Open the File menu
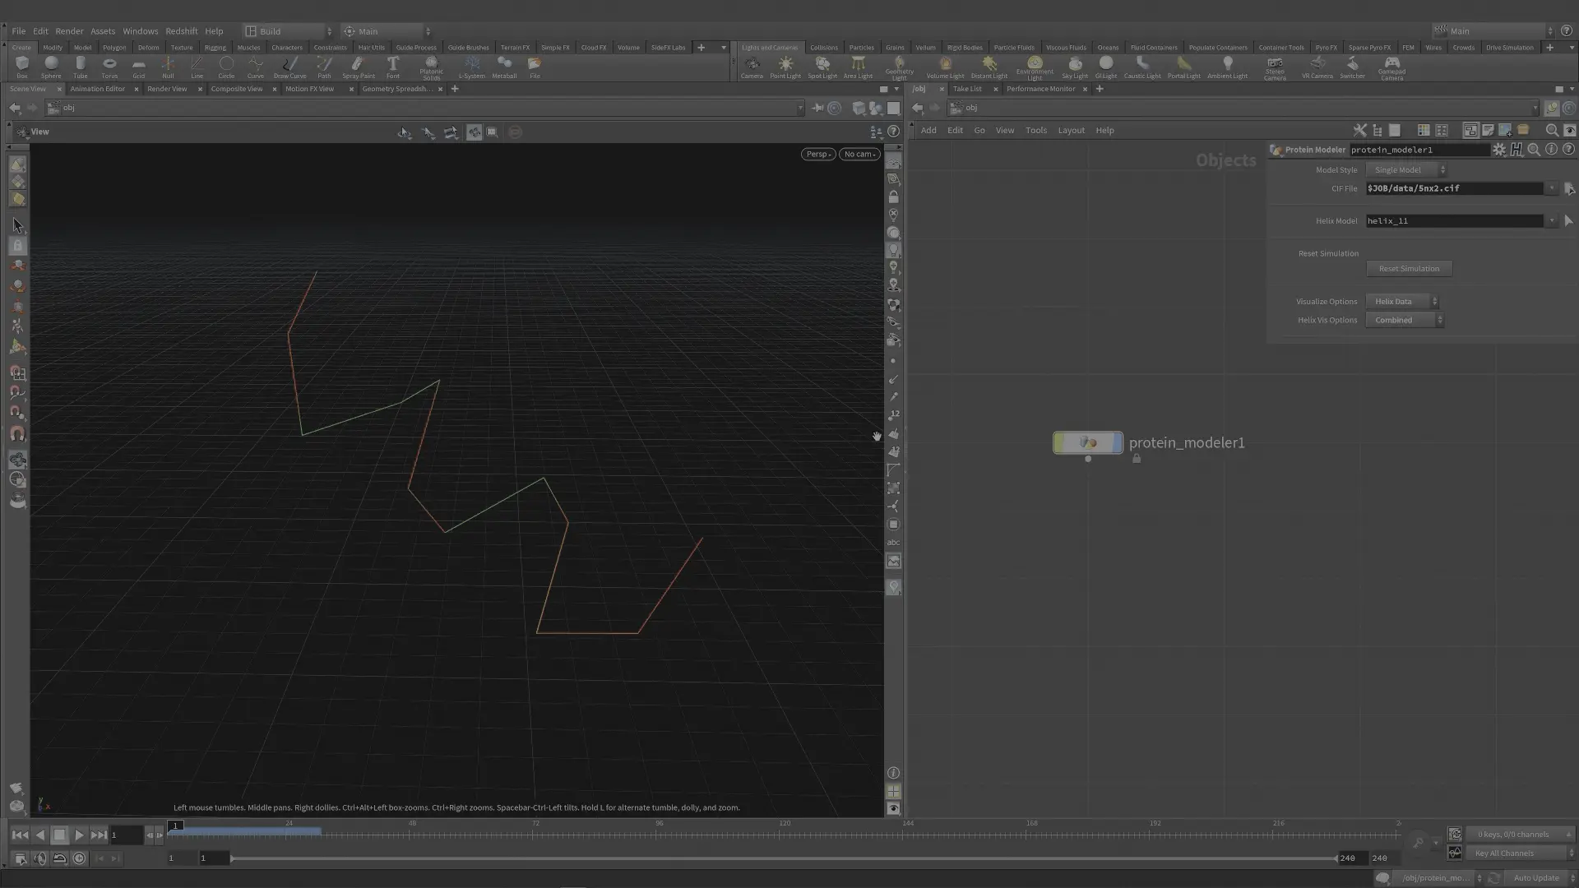Viewport: 1579px width, 888px height. point(18,31)
